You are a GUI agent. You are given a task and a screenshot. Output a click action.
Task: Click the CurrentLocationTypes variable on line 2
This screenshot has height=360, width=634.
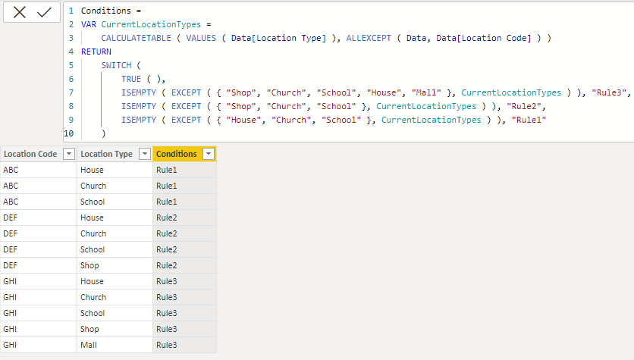[151, 25]
